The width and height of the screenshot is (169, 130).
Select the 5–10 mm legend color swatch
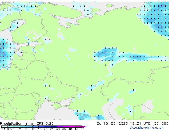tap(29, 127)
